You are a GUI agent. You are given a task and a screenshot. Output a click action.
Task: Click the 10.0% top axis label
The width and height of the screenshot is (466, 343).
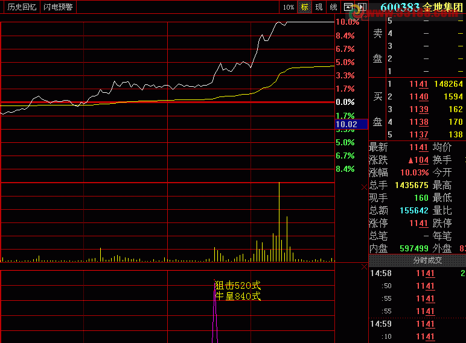[348, 22]
